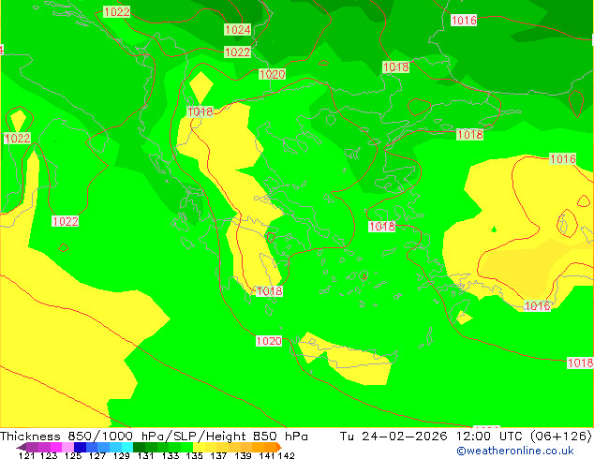The width and height of the screenshot is (594, 459).
Task: Pick the darkest green swatch in the legend
Action: pyautogui.click(x=139, y=447)
